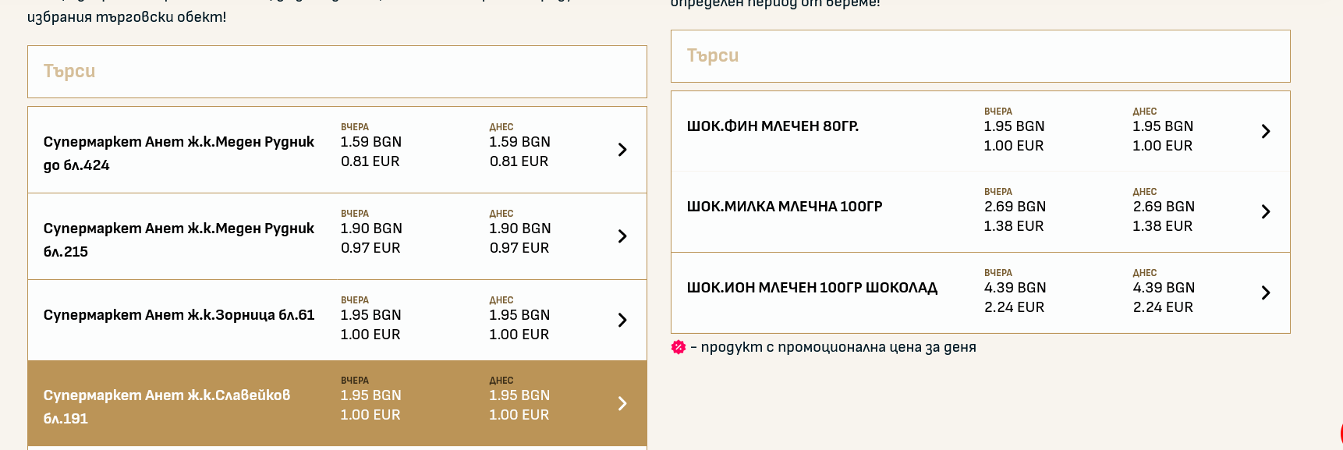Click the pink promotional price badge icon
This screenshot has width=1343, height=450.
[x=679, y=347]
